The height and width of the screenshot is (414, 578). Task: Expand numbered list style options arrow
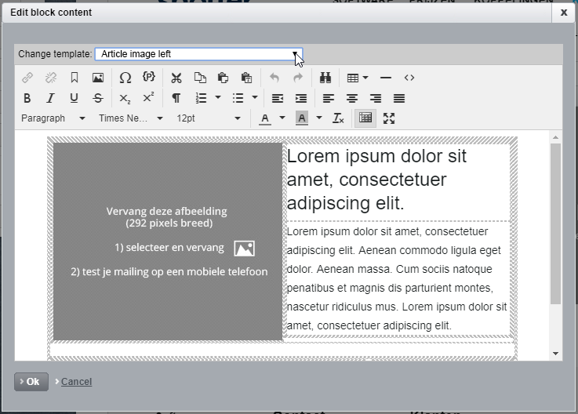(218, 98)
